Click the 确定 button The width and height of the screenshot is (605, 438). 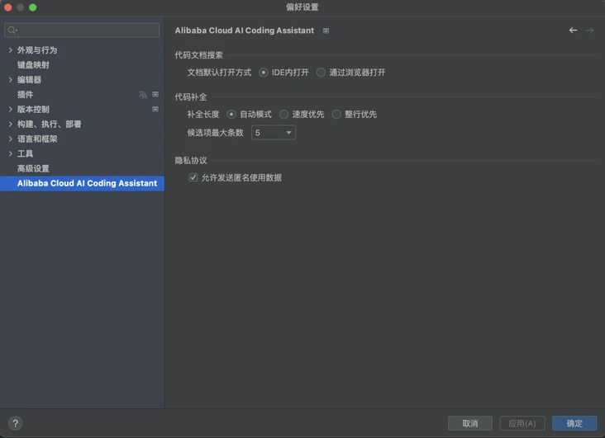574,423
